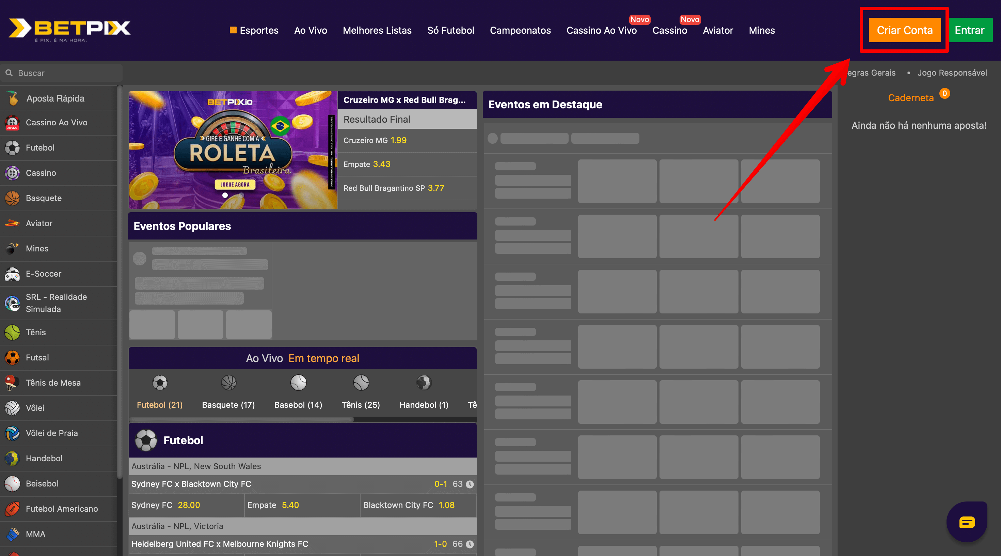This screenshot has width=1001, height=556.
Task: Click the JOGUE AGORA banner button
Action: point(235,184)
